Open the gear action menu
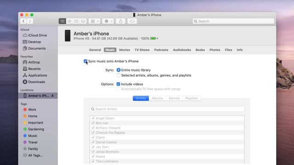The height and width of the screenshot is (165, 294). pyautogui.click(x=108, y=21)
